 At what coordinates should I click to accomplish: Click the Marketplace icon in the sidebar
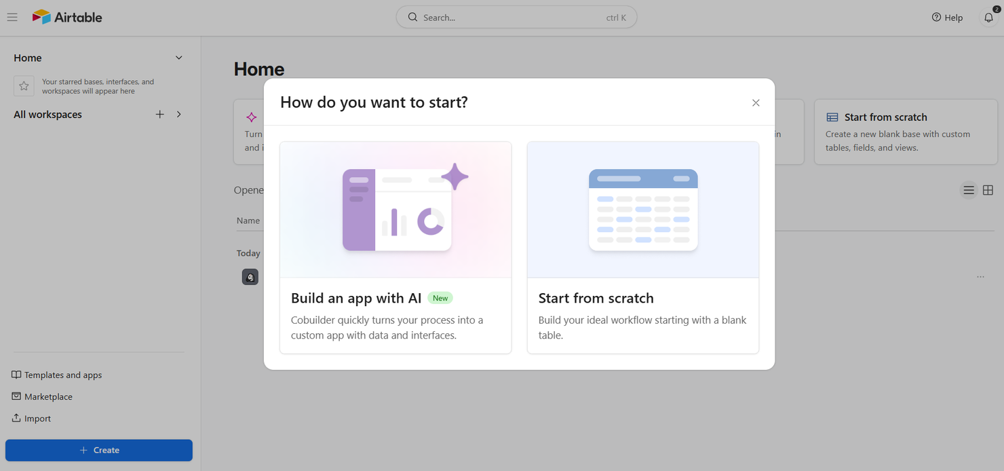click(x=16, y=396)
